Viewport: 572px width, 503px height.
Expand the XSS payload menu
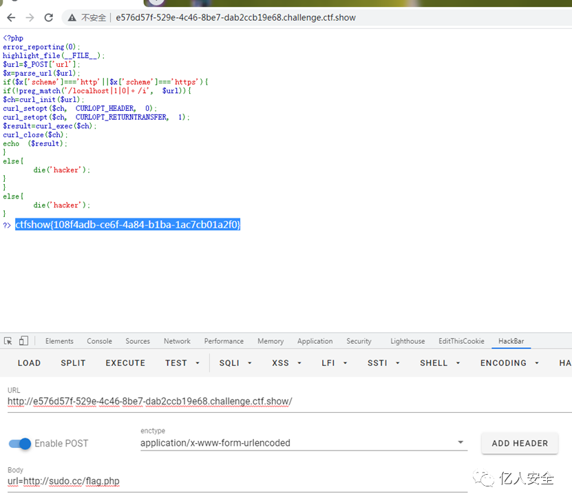[286, 362]
